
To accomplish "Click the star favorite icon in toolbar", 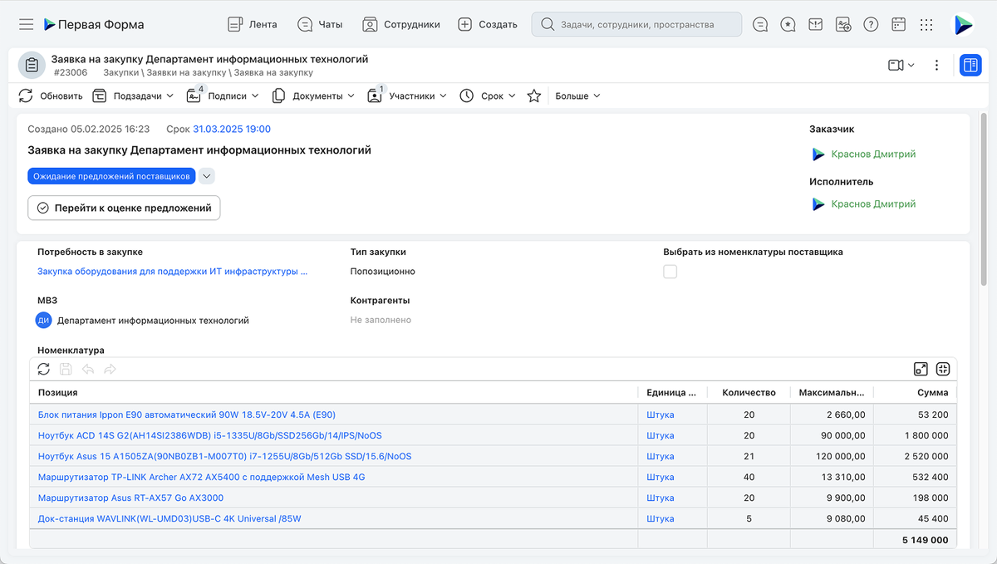I will pos(534,96).
